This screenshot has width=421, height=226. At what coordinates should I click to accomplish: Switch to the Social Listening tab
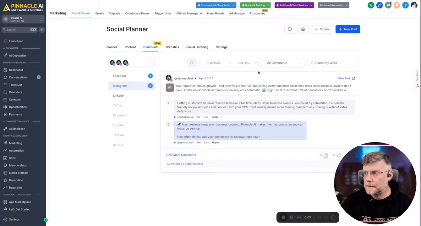197,47
